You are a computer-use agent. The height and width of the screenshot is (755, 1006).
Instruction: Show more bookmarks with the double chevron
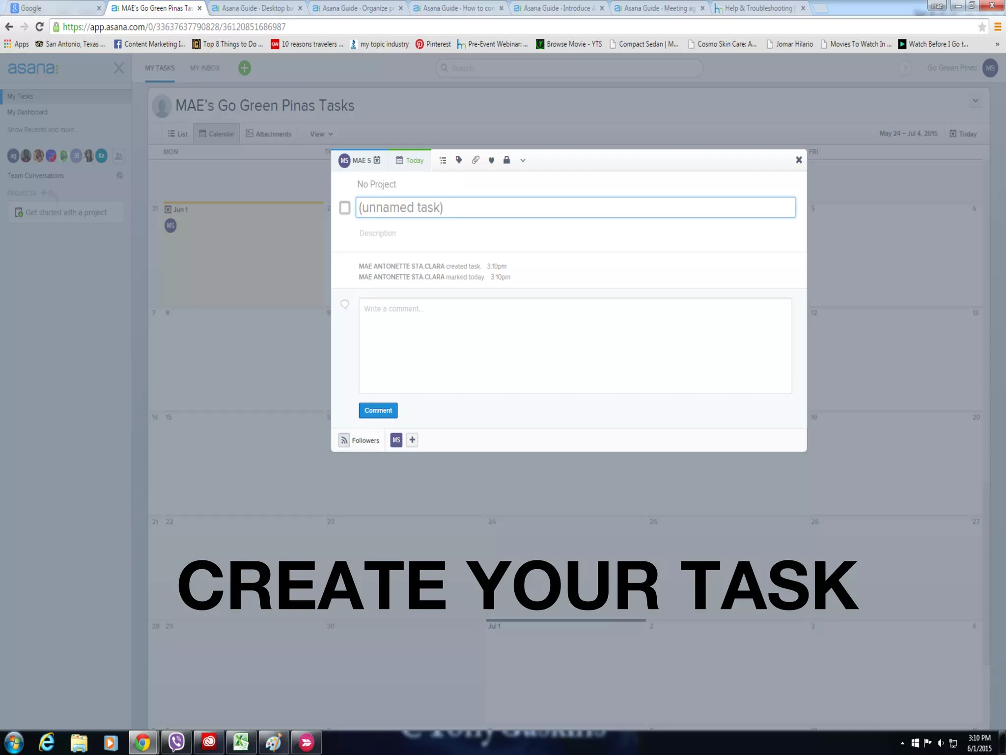pos(997,44)
